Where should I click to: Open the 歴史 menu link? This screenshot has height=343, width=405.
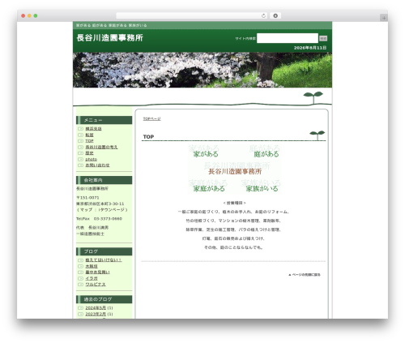[89, 153]
